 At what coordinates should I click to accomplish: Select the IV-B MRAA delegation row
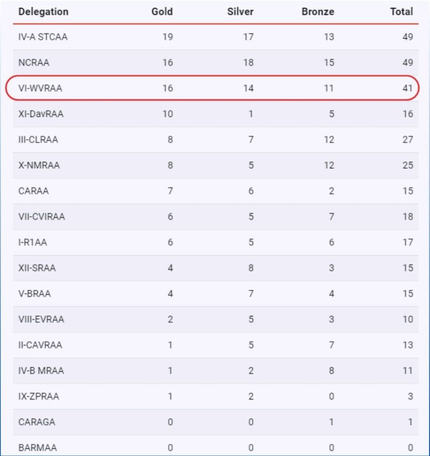tap(215, 370)
